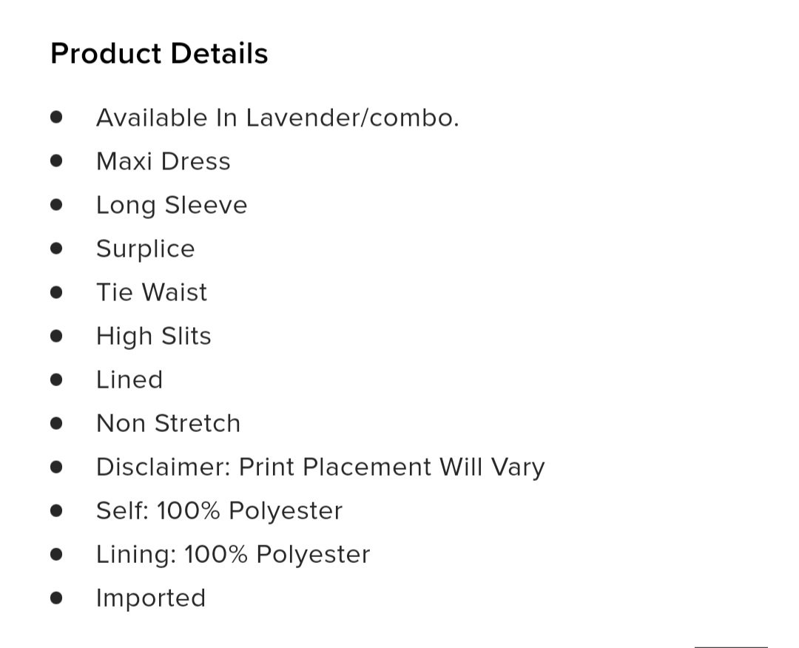Viewport: 799px width, 648px height.
Task: Click the Imported list item
Action: [151, 598]
